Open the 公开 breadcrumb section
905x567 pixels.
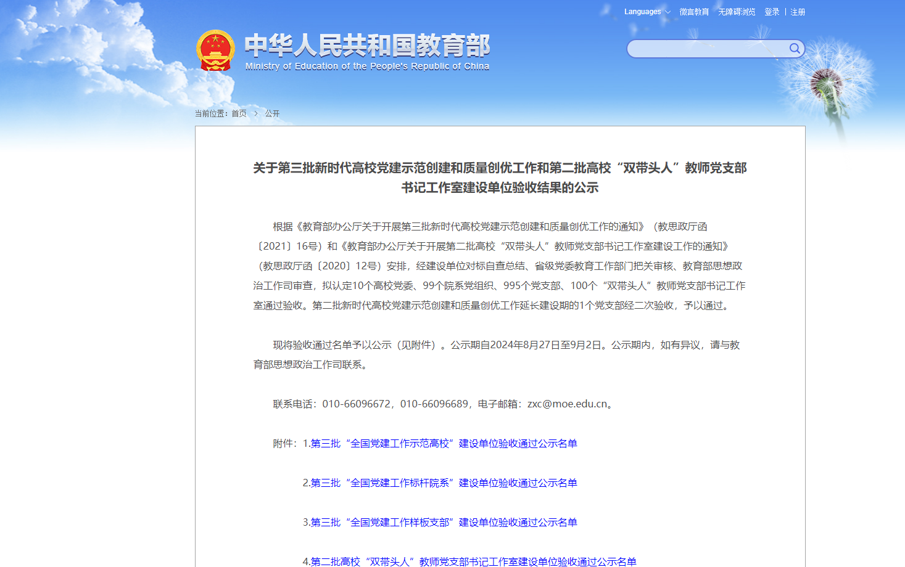coord(272,113)
